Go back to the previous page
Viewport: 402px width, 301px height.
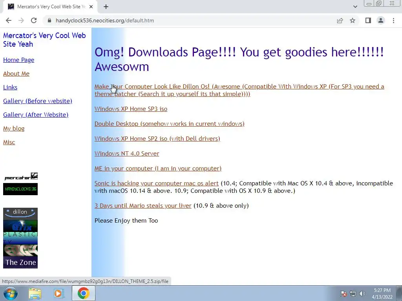coord(9,20)
